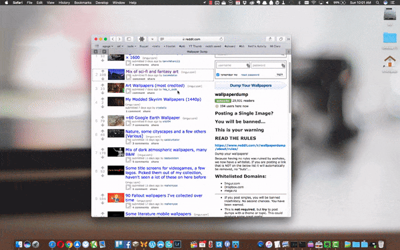The width and height of the screenshot is (400, 250).
Task: Expand preview of 'Mix of sci-fi and fantasy art'
Action: click(128, 77)
